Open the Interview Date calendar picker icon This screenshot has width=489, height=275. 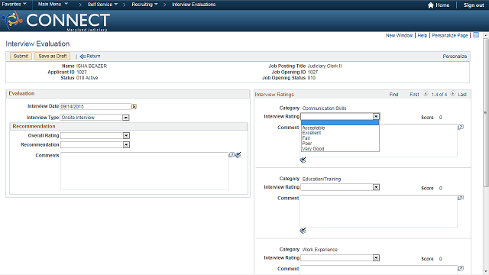pyautogui.click(x=134, y=107)
